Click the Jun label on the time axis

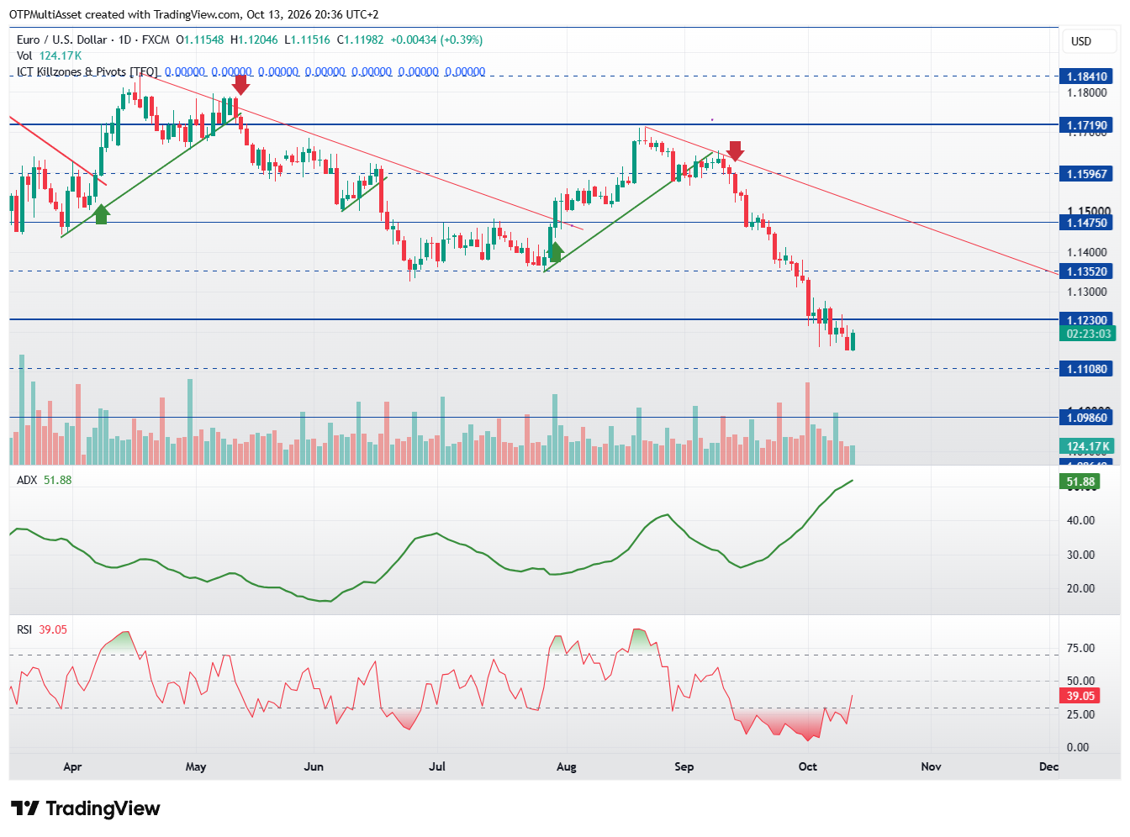pyautogui.click(x=314, y=766)
